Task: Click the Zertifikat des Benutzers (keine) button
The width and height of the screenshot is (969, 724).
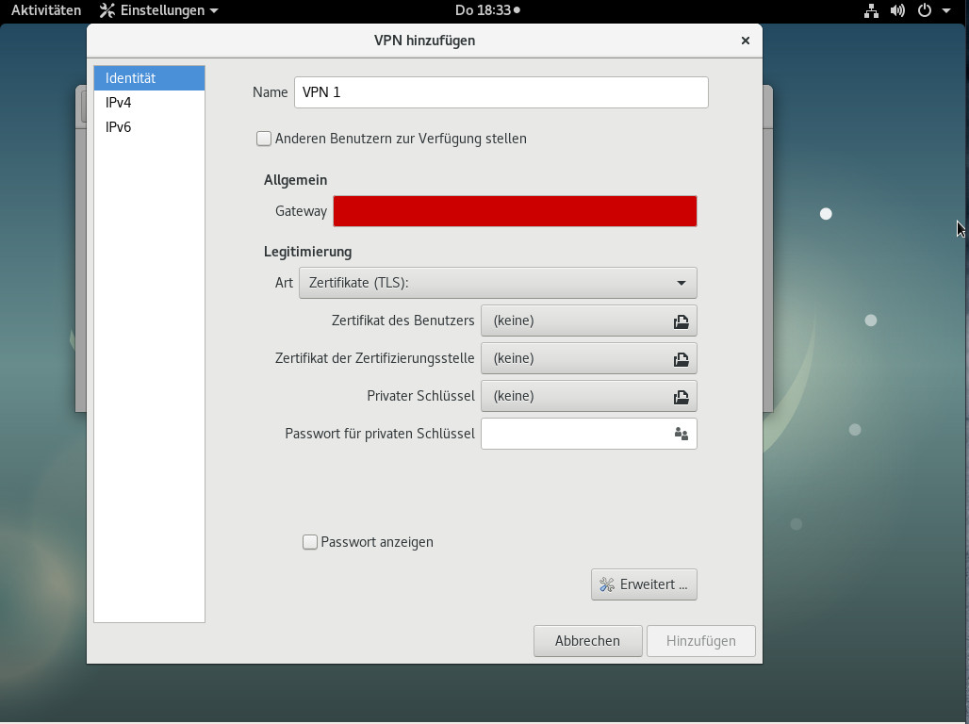Action: click(x=589, y=321)
